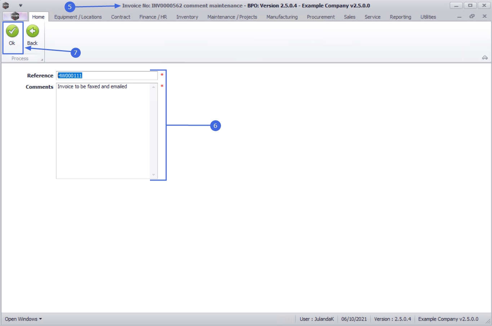The image size is (492, 326).
Task: Click into the Reference input field
Action: tap(107, 75)
